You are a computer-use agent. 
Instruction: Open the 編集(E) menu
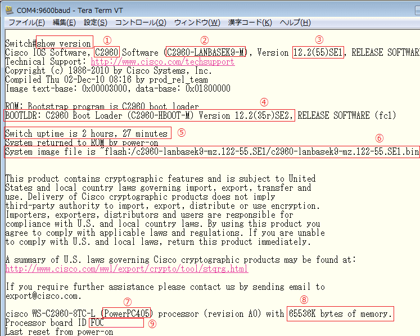(x=64, y=23)
